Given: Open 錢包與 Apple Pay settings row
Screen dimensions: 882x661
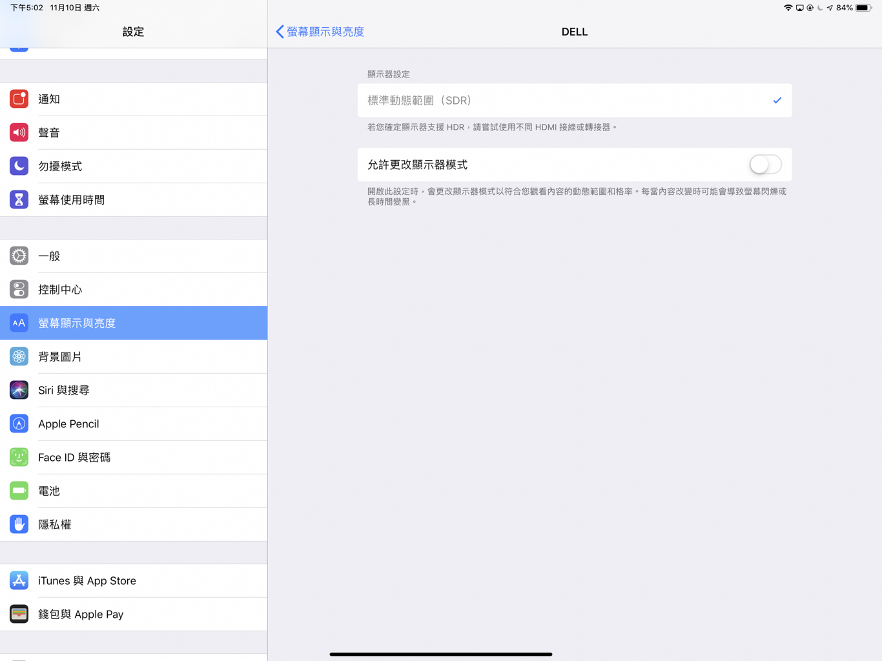Looking at the screenshot, I should click(134, 614).
